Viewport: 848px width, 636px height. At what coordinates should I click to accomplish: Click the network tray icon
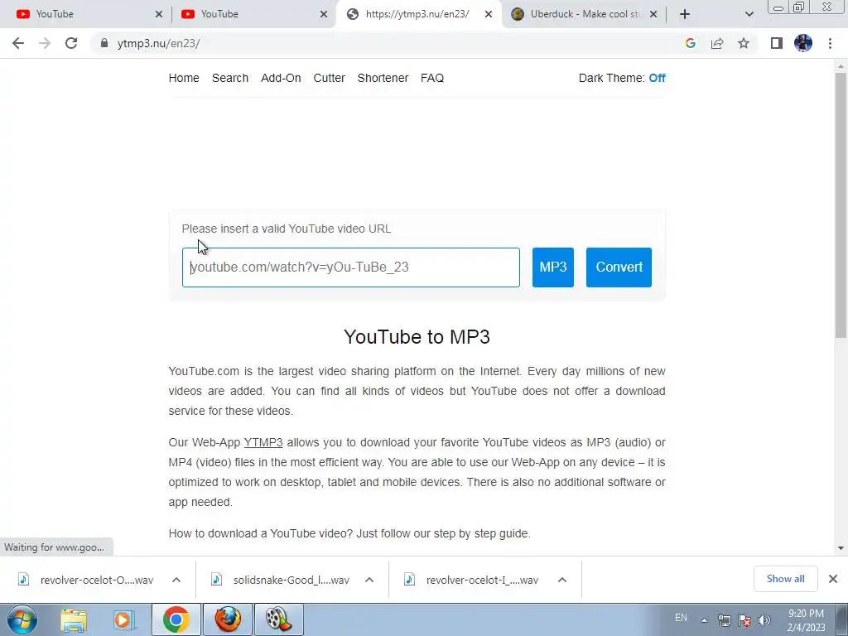tap(724, 620)
